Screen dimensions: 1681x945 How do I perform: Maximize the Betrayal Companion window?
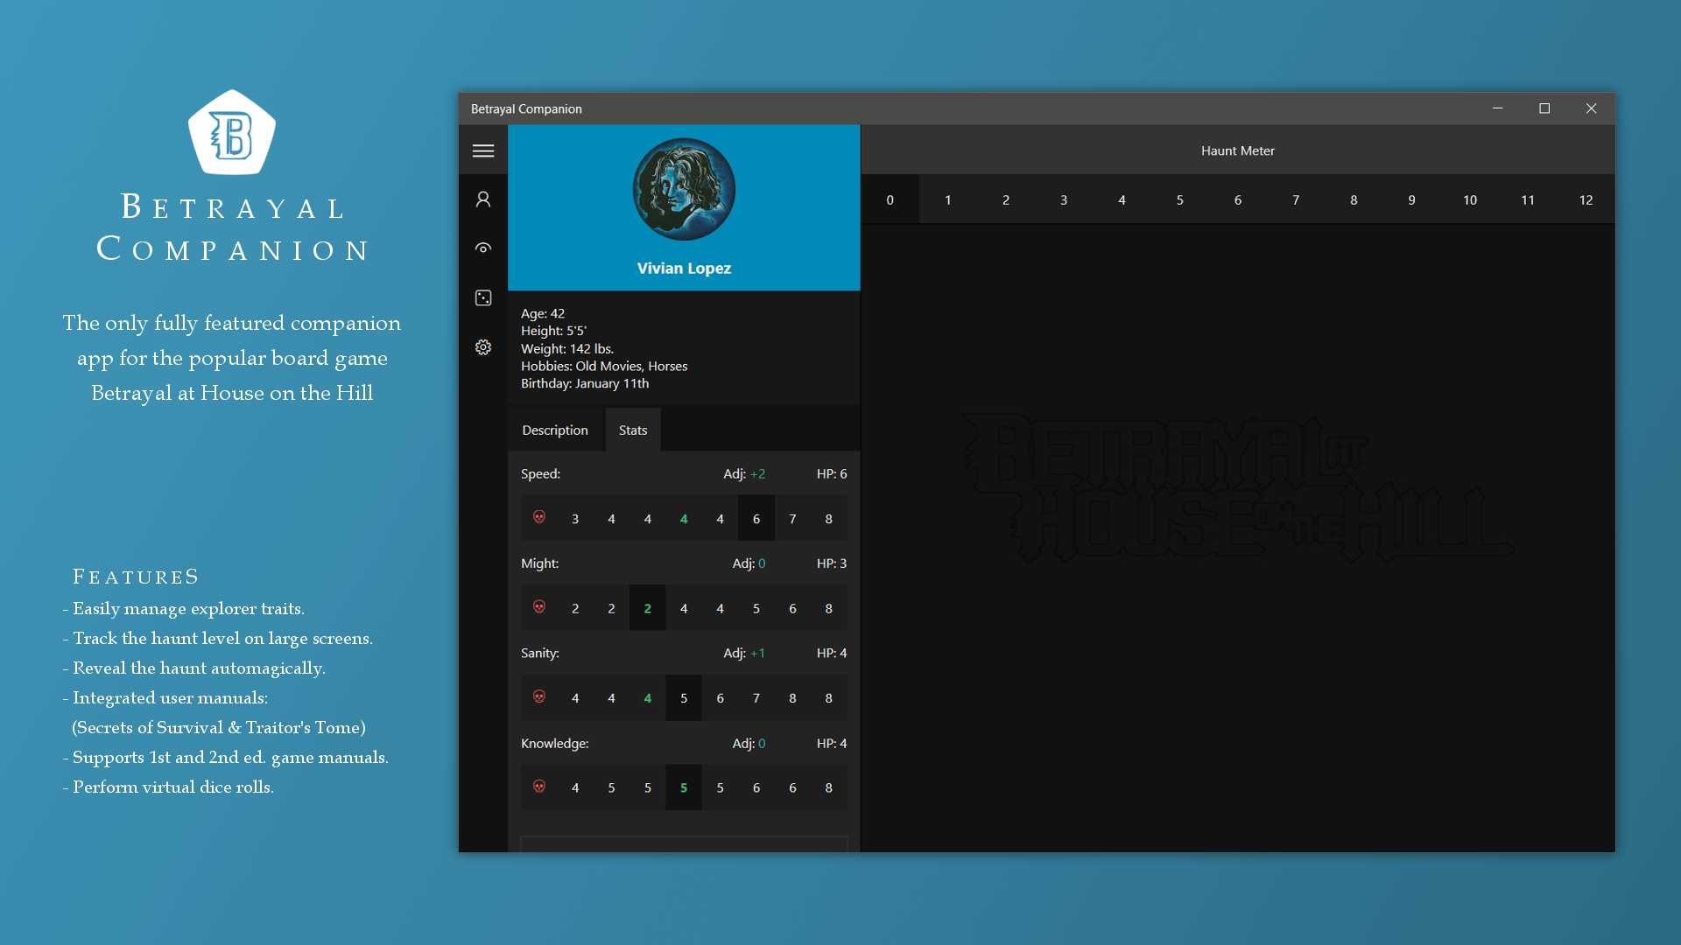(1544, 108)
